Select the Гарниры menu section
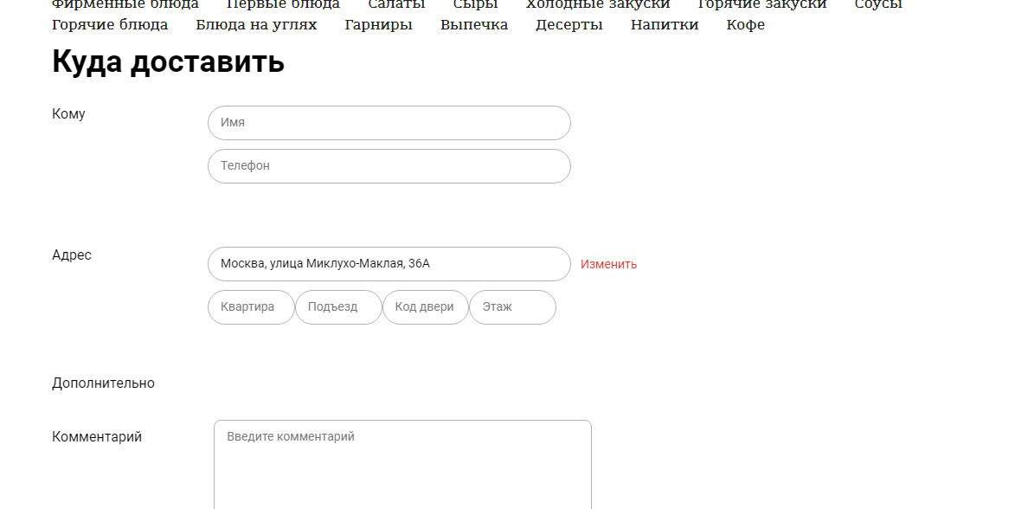 (378, 25)
